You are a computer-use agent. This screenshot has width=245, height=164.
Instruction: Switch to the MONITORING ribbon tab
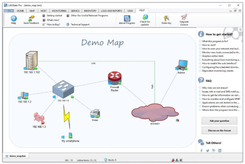pyautogui.click(x=59, y=11)
